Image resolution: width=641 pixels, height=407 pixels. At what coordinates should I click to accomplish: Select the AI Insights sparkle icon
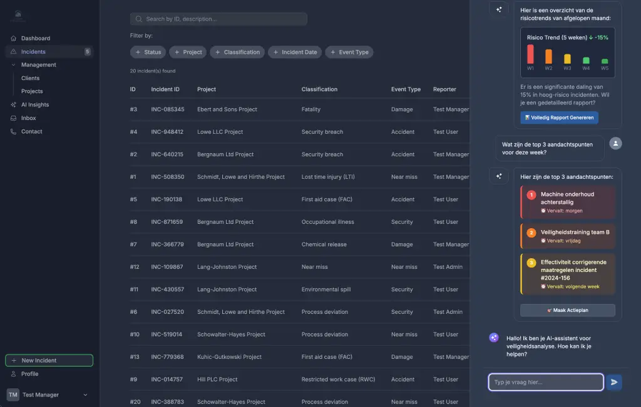coord(13,104)
